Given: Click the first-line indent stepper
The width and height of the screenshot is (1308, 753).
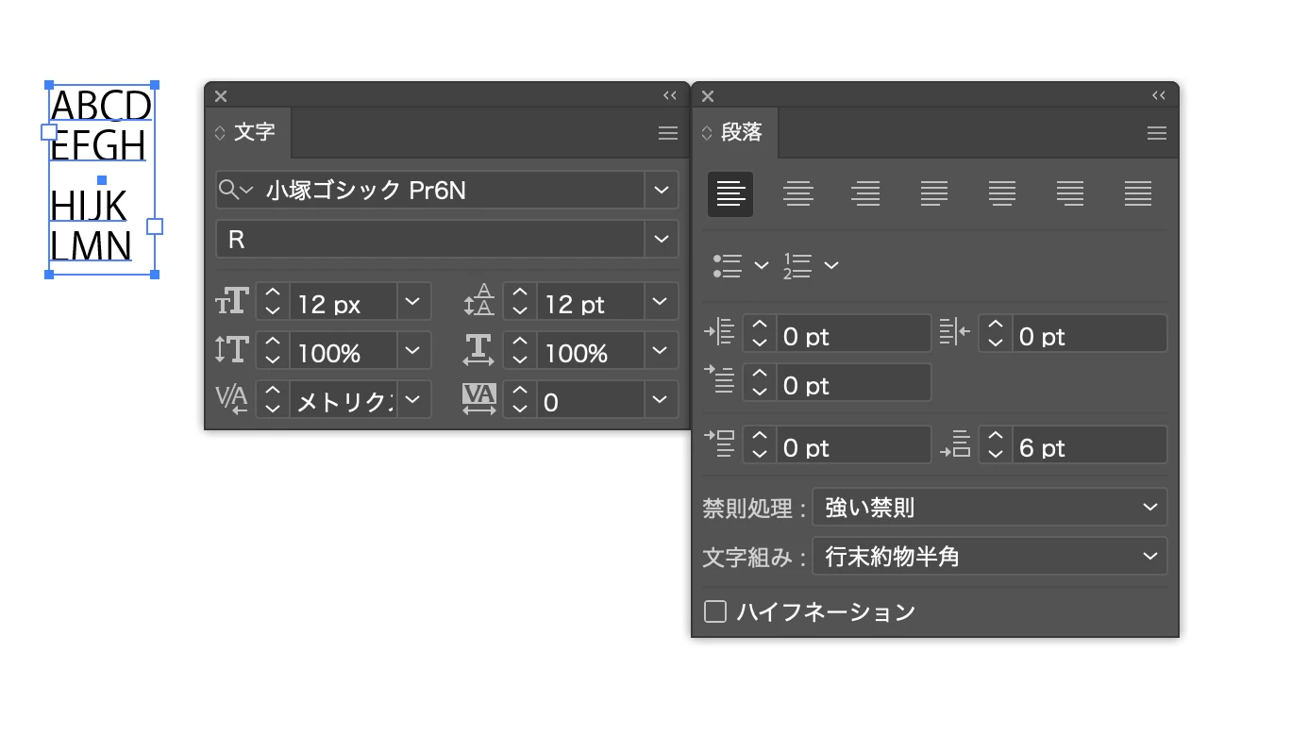Looking at the screenshot, I should click(760, 382).
